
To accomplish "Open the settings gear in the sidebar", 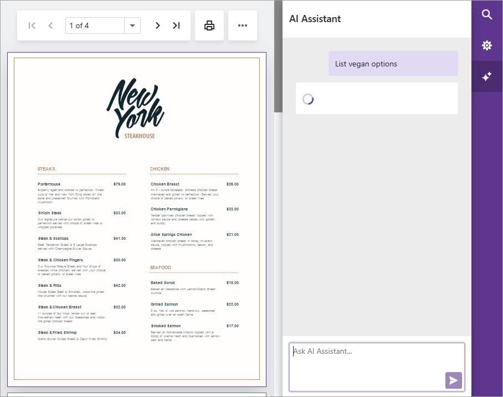I will [x=487, y=45].
